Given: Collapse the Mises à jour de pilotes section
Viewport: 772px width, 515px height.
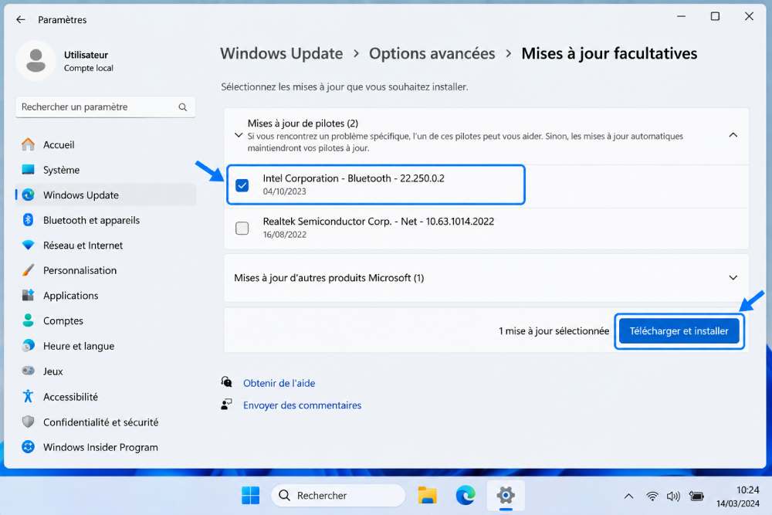Looking at the screenshot, I should pyautogui.click(x=733, y=135).
